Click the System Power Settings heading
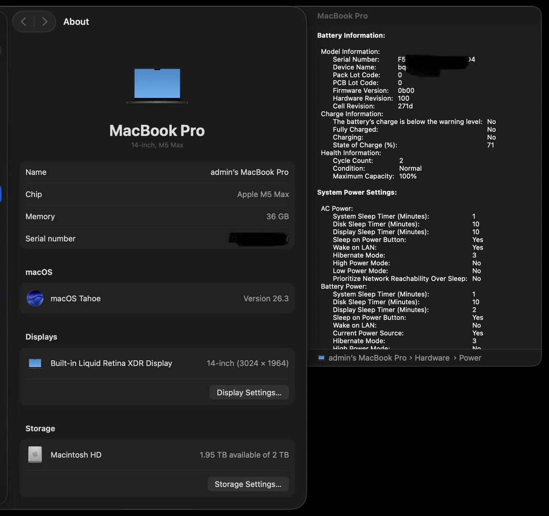The width and height of the screenshot is (549, 516). point(356,192)
